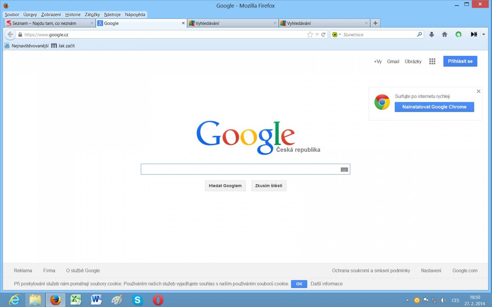Open Skype from the taskbar
492x307 pixels.
tap(137, 300)
